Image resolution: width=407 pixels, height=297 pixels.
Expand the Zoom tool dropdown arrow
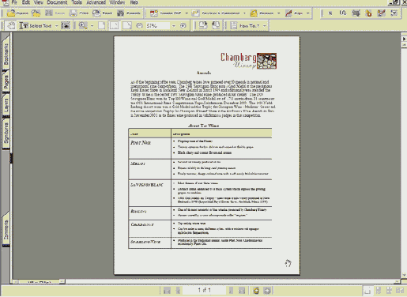(x=92, y=26)
